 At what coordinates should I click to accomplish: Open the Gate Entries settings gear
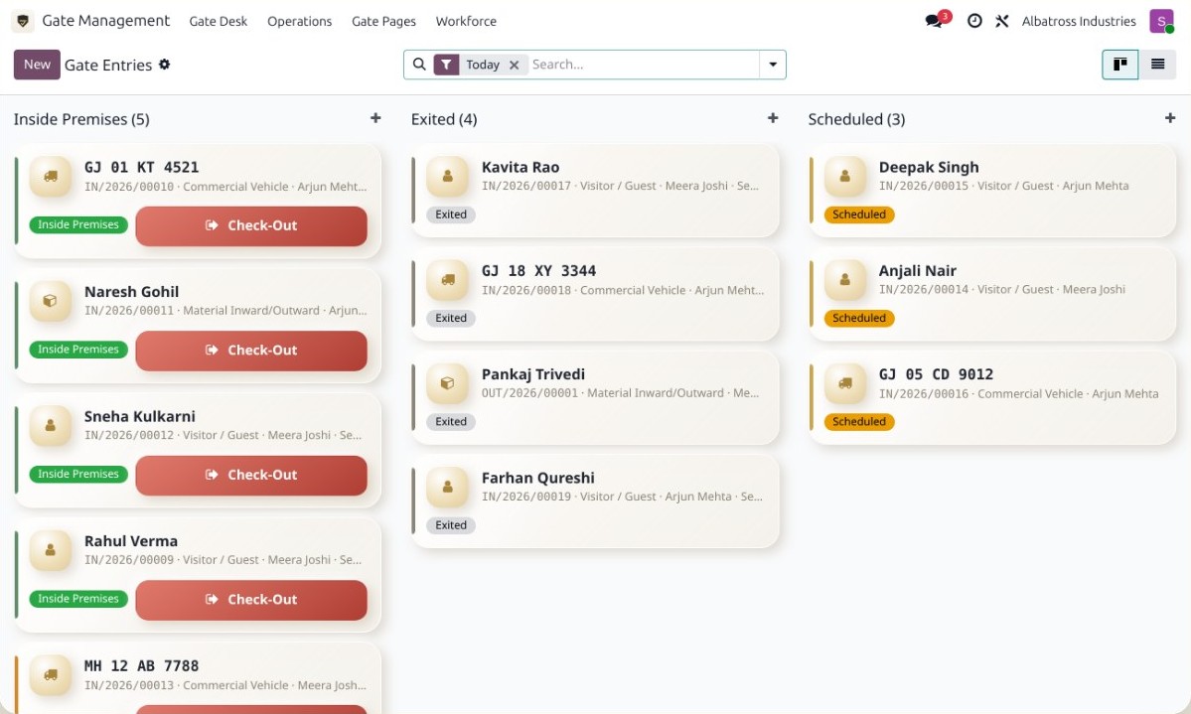(164, 65)
